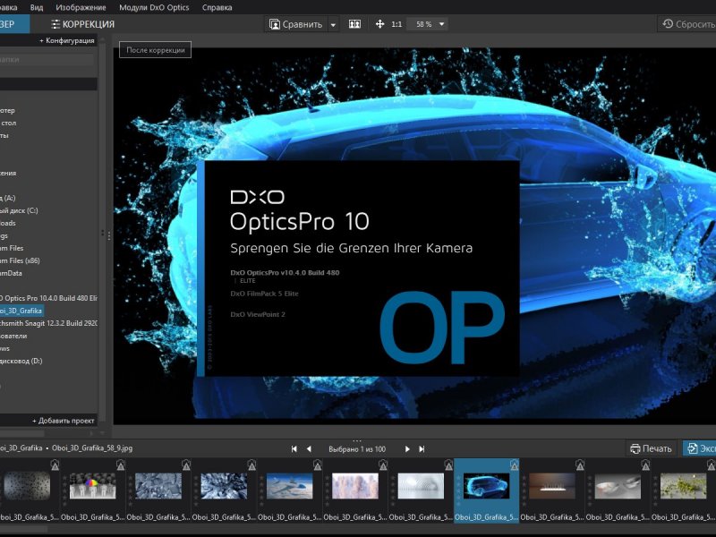Click warning icon on white arches thumbnail
This screenshot has height=537, width=716.
[x=448, y=465]
